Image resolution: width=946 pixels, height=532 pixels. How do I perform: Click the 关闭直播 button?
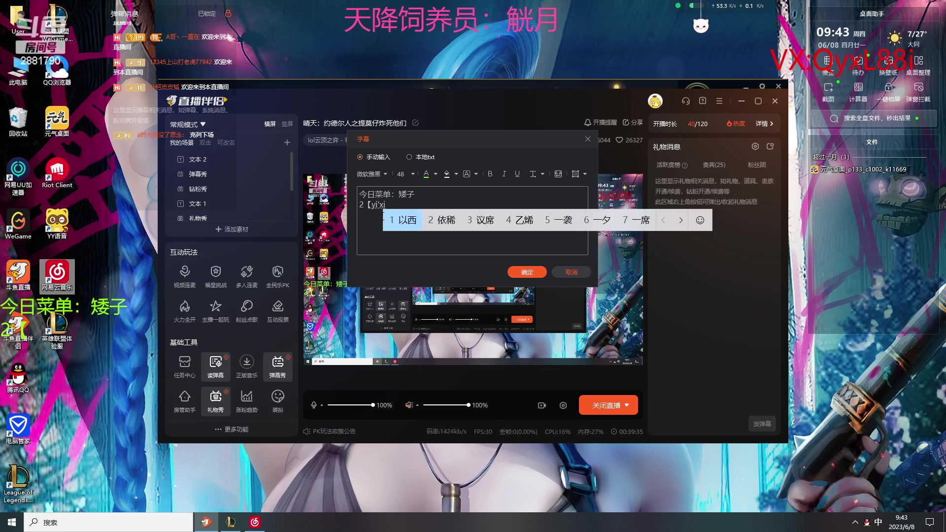tap(608, 405)
